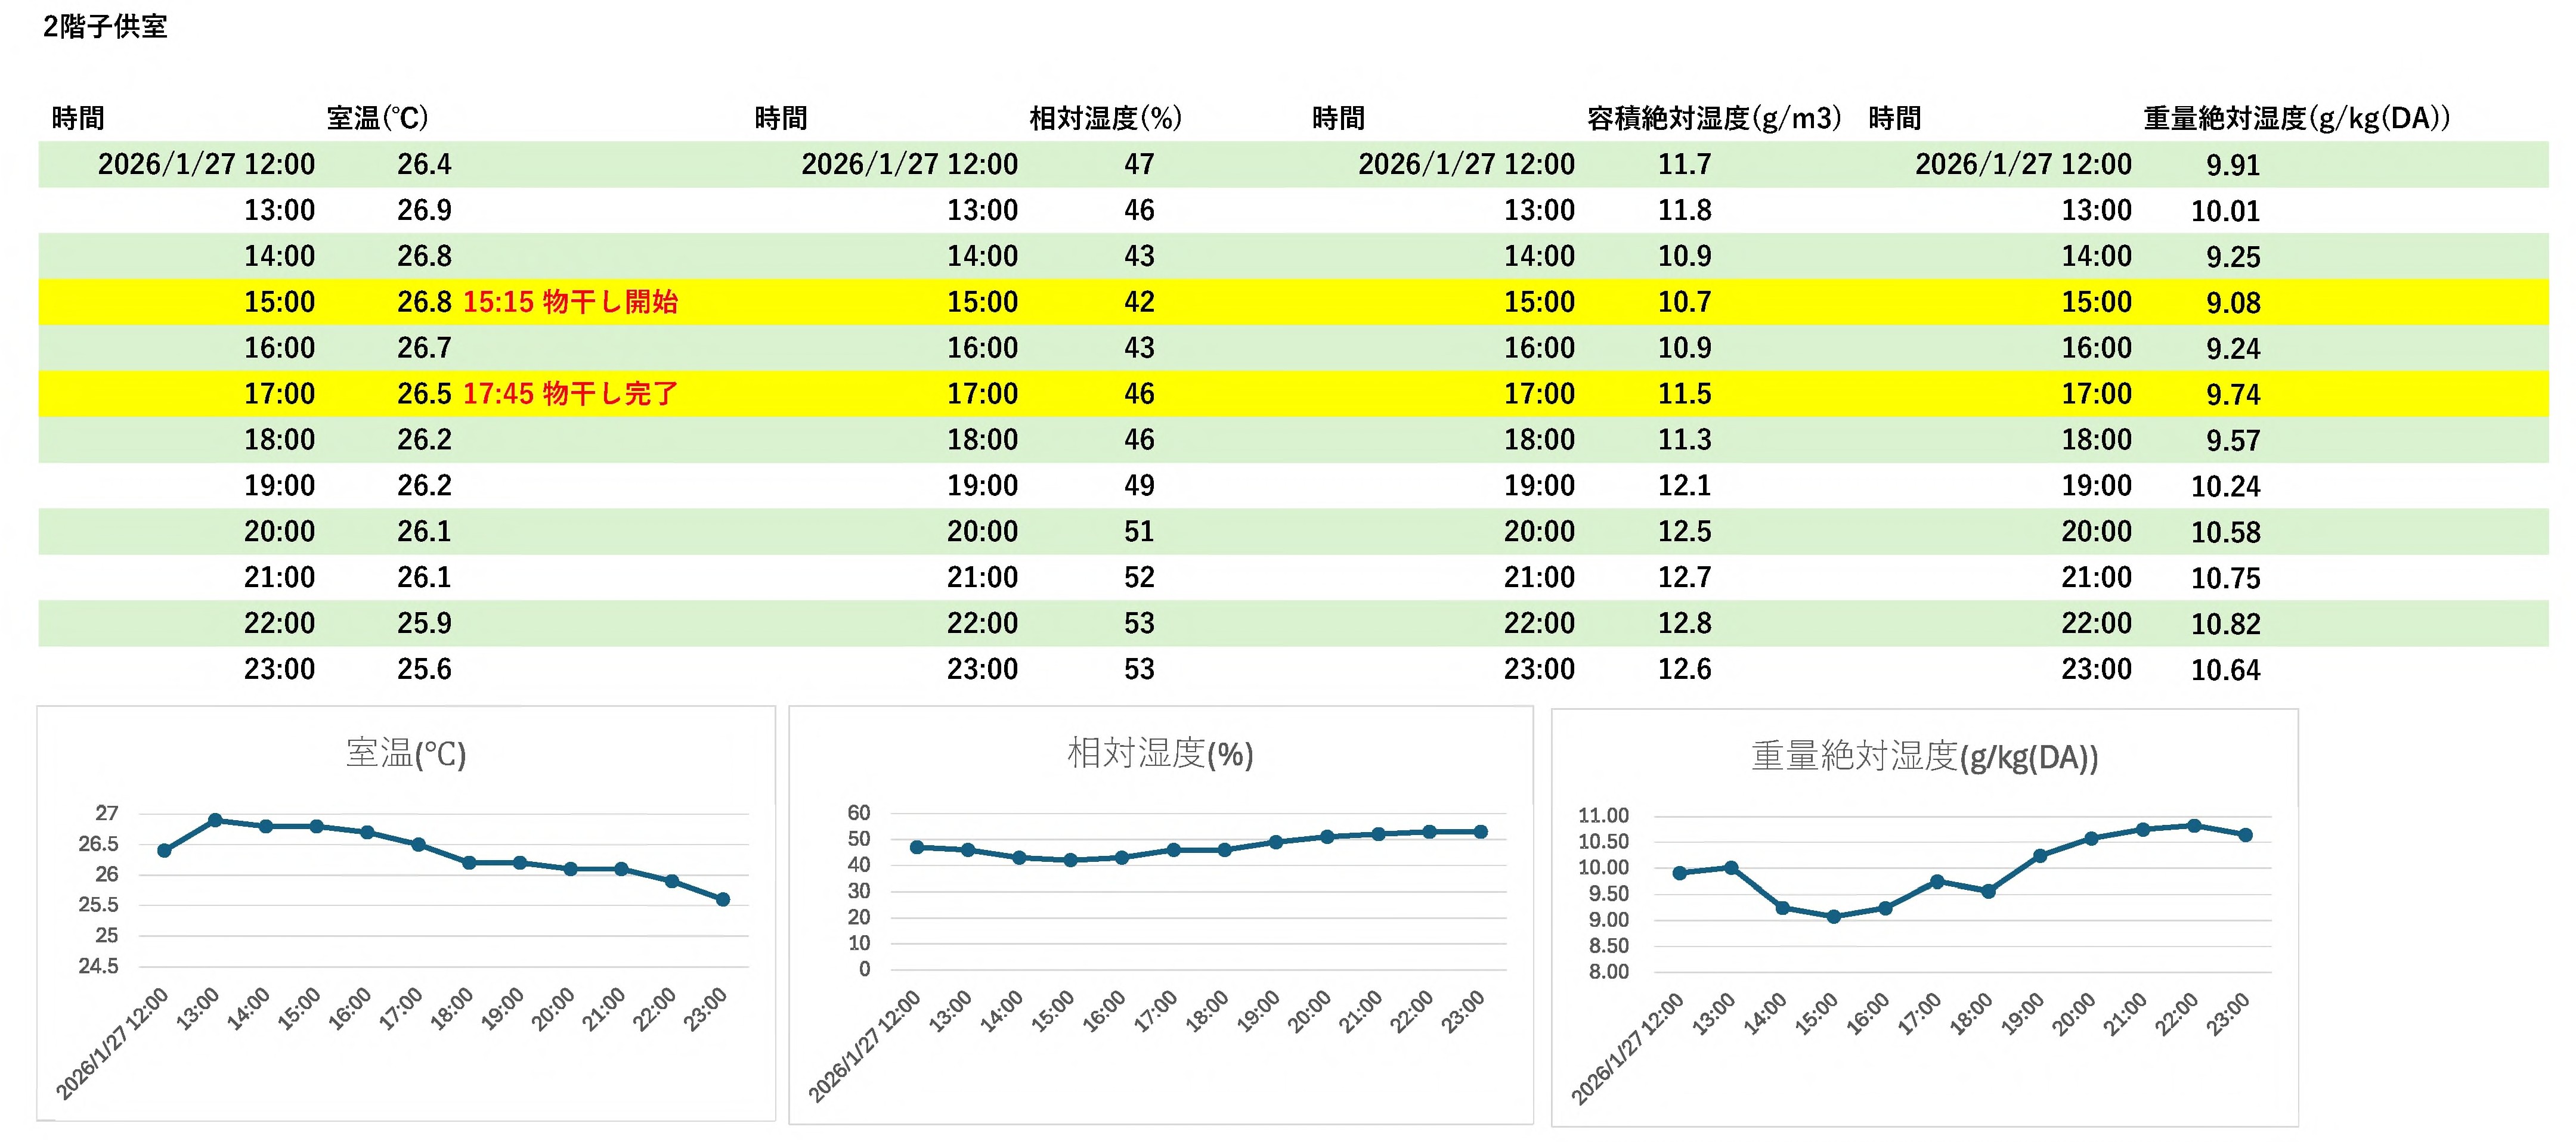Click temperature value 26.9 at 13:00

(424, 211)
